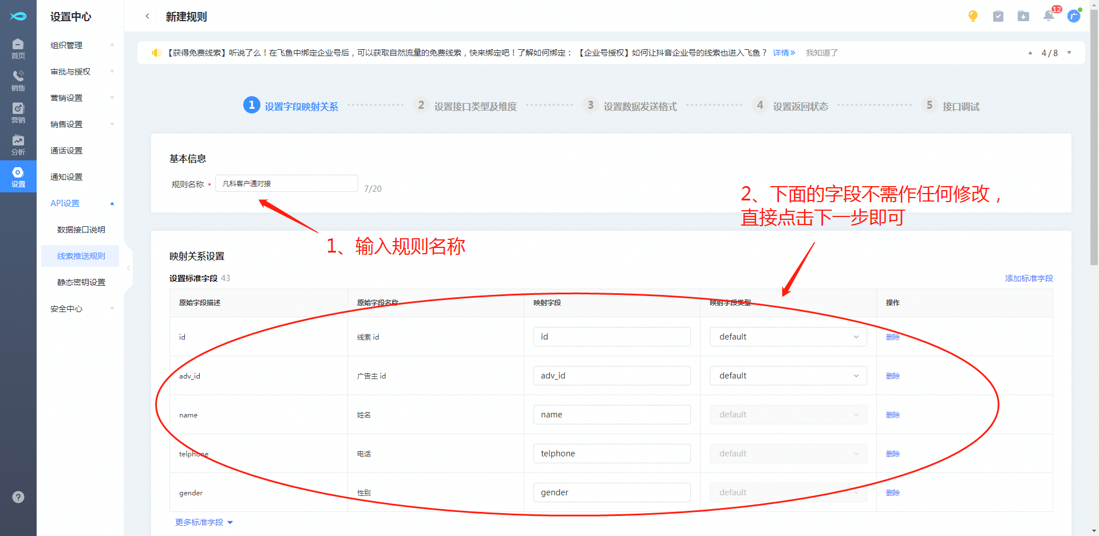The width and height of the screenshot is (1099, 536).
Task: Click step 5 接口调试
Action: coord(950,106)
